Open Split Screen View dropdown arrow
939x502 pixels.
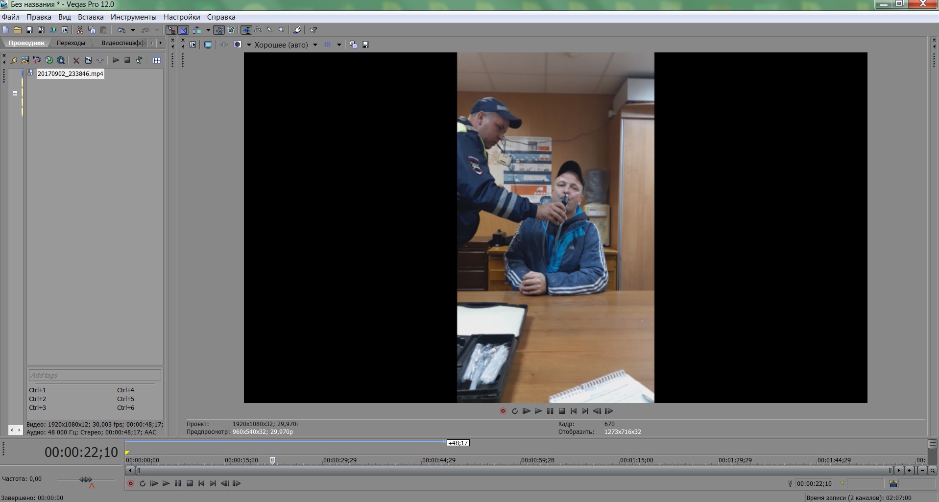pyautogui.click(x=248, y=45)
